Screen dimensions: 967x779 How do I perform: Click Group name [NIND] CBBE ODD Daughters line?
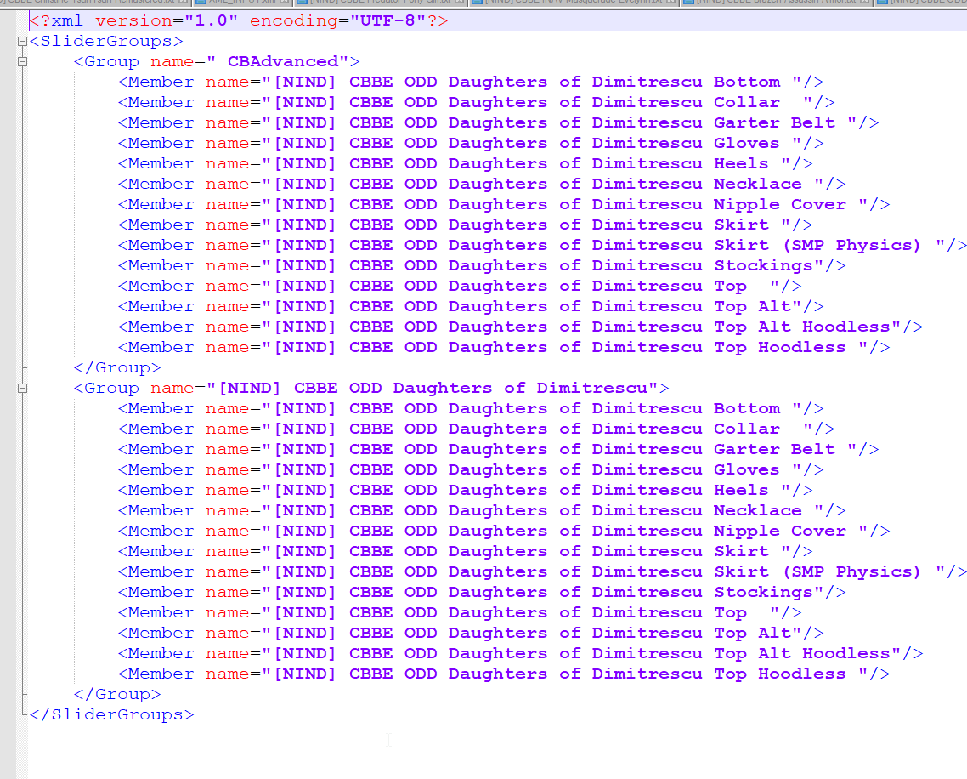point(371,389)
